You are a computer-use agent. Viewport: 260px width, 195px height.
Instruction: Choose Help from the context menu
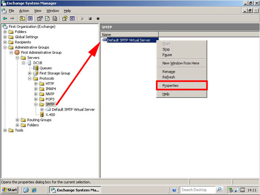pos(182,94)
